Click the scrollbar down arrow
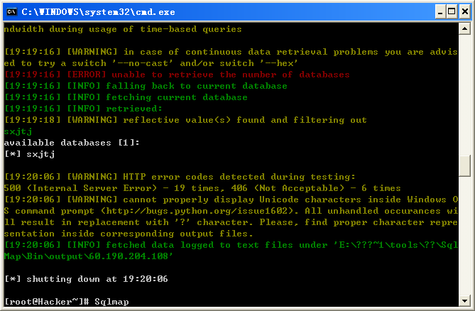 click(x=464, y=300)
